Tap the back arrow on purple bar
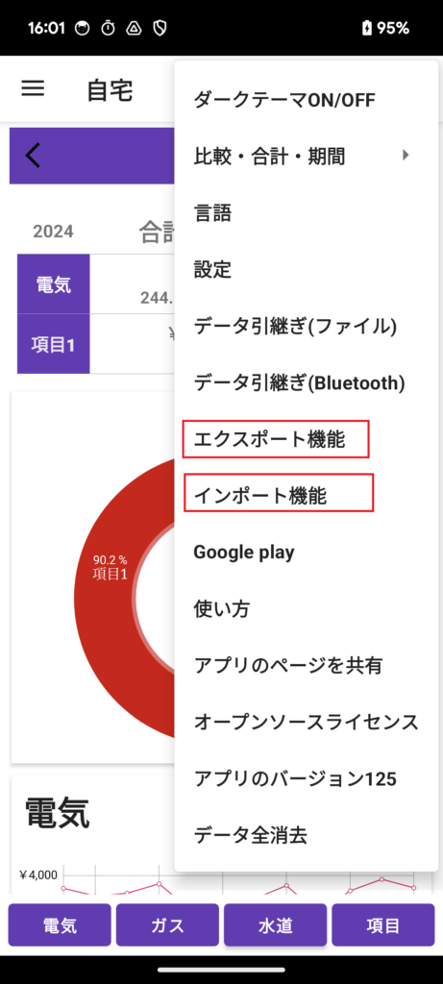Screen dimensions: 443x984 point(34,156)
